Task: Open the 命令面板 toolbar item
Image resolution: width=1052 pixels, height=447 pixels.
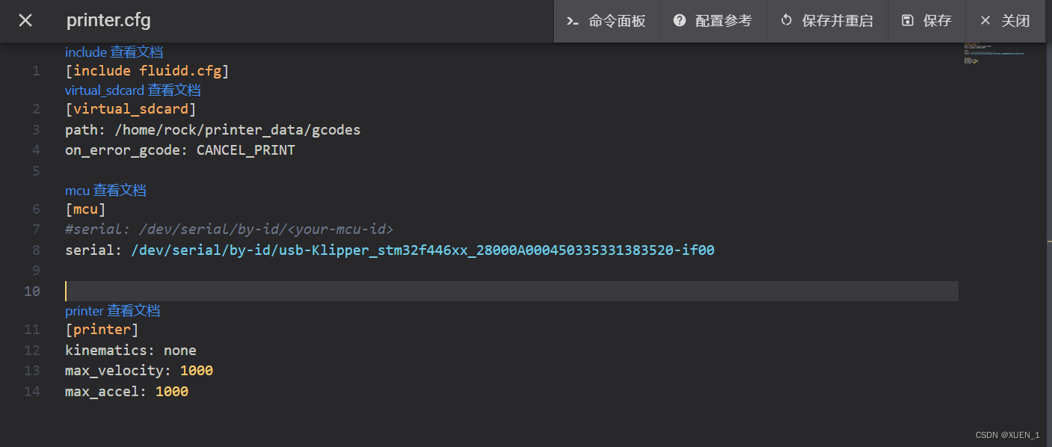Action: [x=606, y=21]
